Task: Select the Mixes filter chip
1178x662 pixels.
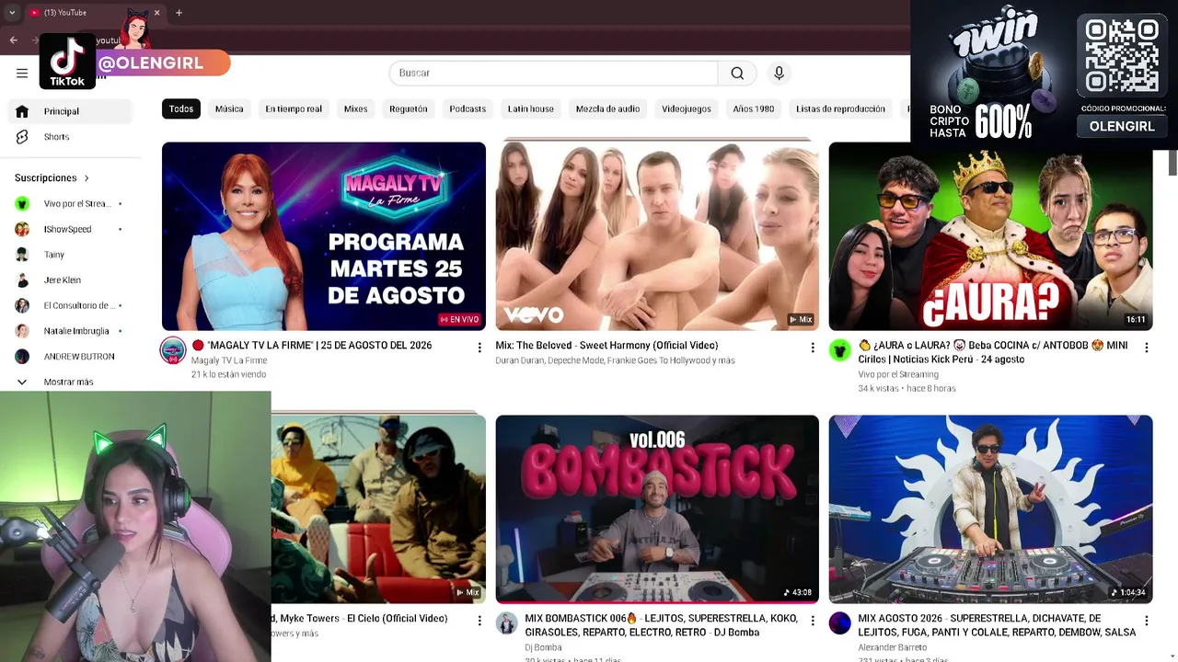Action: coord(355,109)
